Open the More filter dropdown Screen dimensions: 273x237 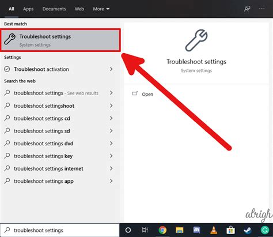point(101,9)
